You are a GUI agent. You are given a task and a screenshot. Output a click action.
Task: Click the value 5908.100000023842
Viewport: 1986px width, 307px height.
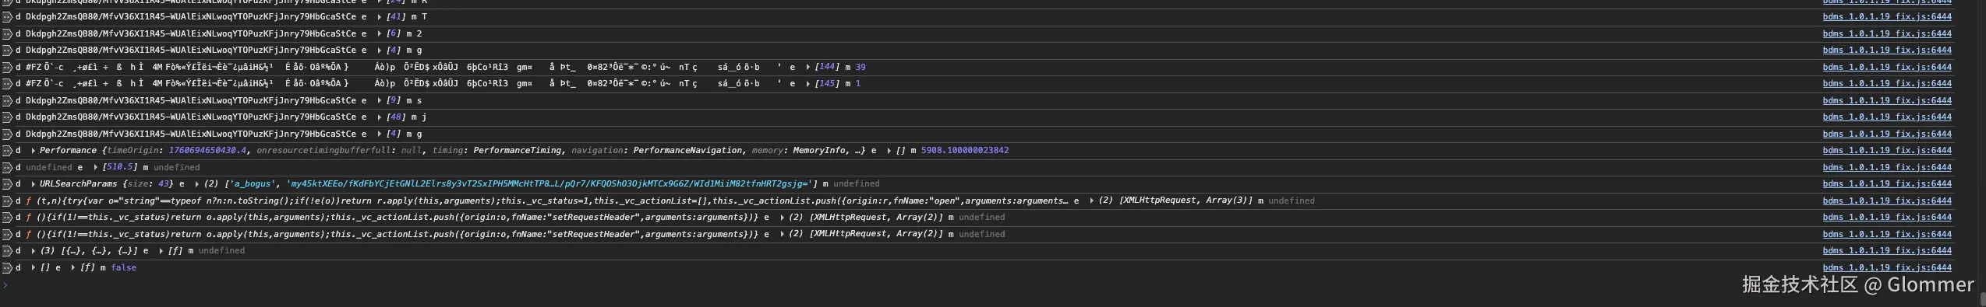pos(965,150)
